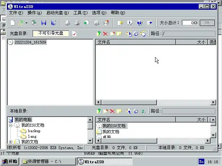
Task: Click the Save floppy-disk icon
Action: pos(44,23)
